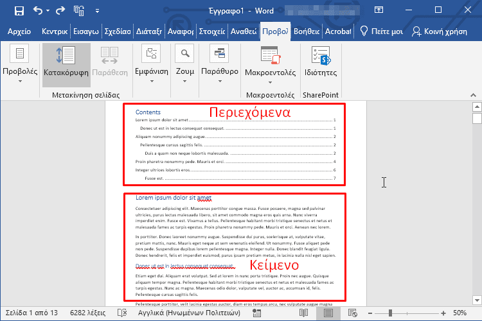Viewport: 482px width, 321px height.
Task: Expand the Προβολές dropdown arrow
Action: 20,81
